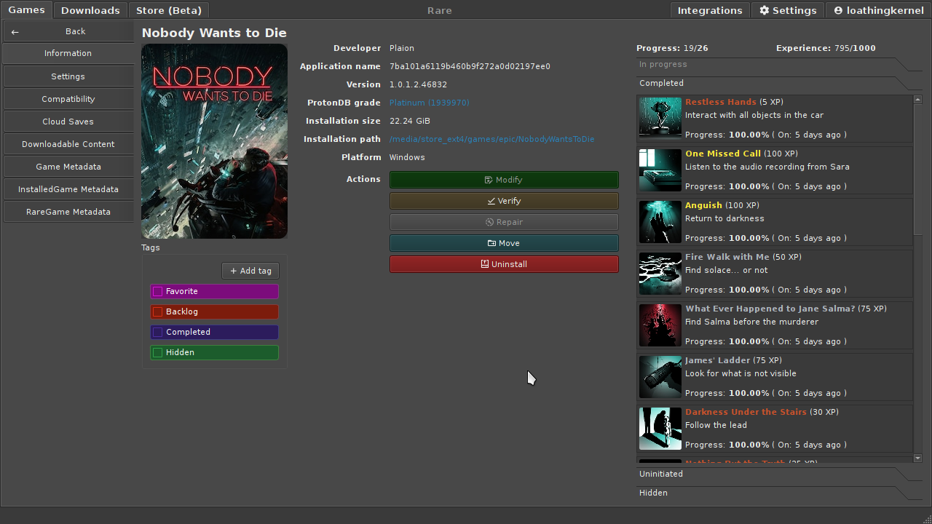The width and height of the screenshot is (932, 524).
Task: Click the Nobody Wants to Die cover image
Action: [214, 141]
